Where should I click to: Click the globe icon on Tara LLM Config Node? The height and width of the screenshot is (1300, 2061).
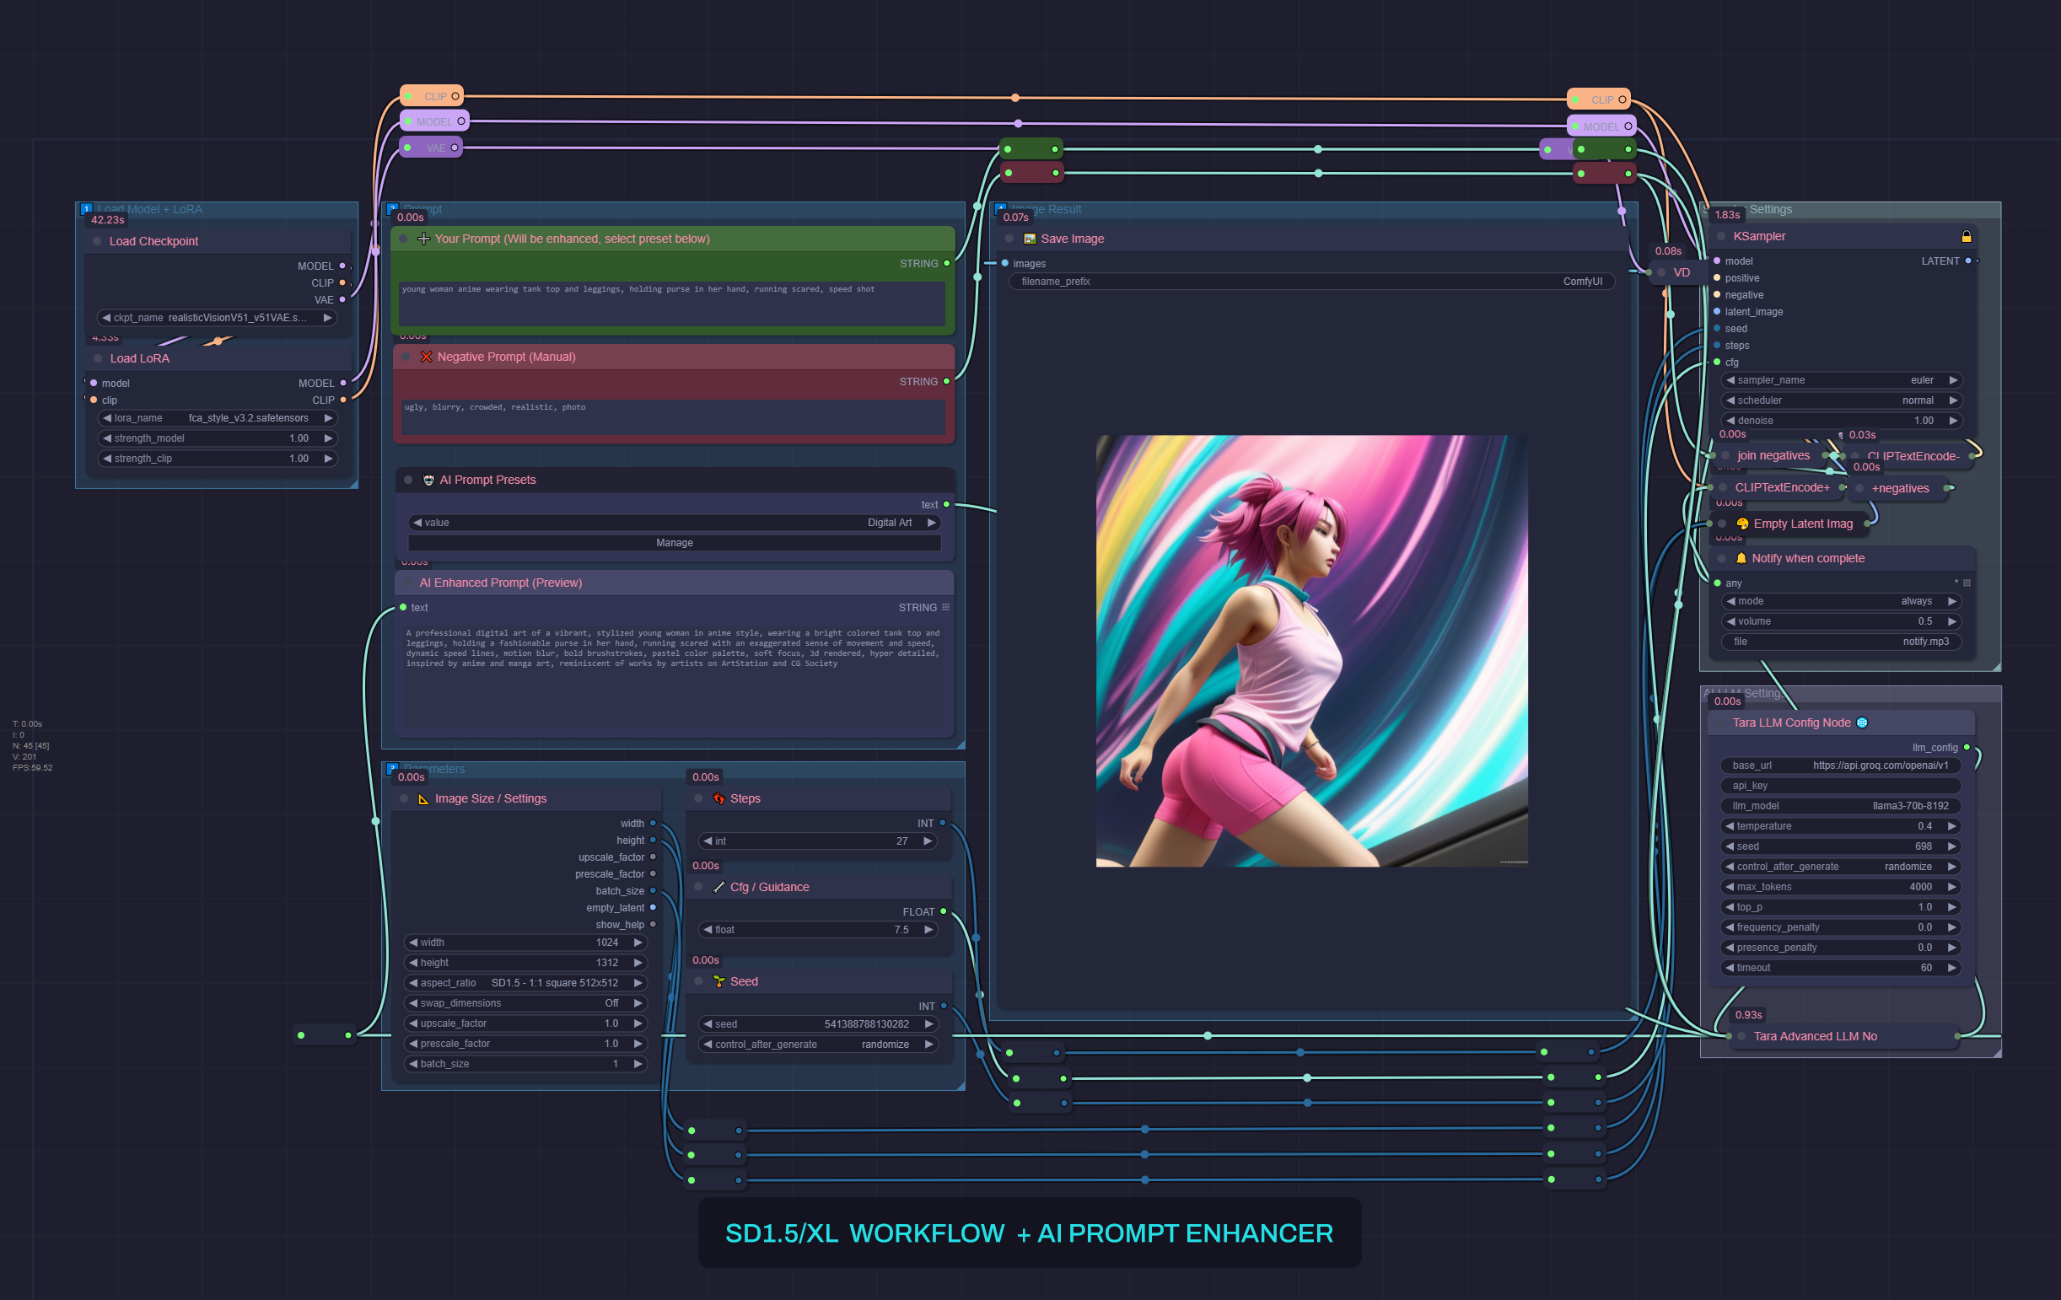1862,723
